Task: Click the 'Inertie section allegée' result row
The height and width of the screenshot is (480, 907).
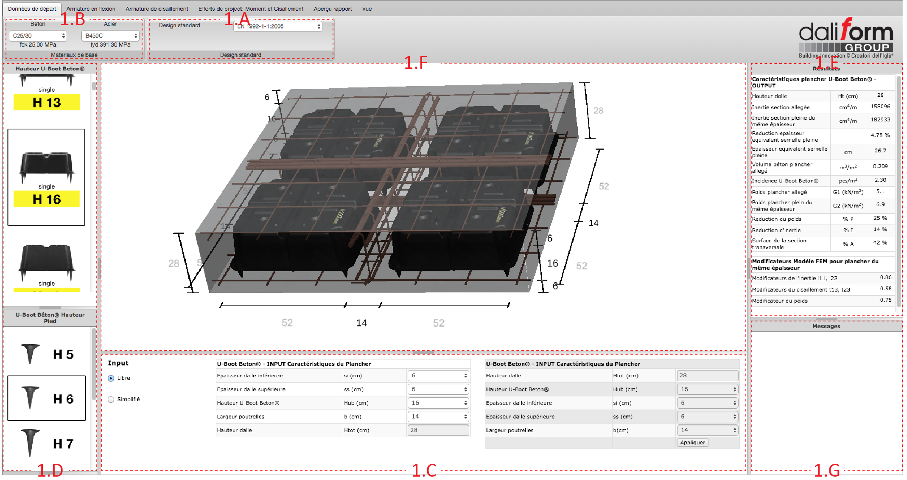Action: point(823,107)
